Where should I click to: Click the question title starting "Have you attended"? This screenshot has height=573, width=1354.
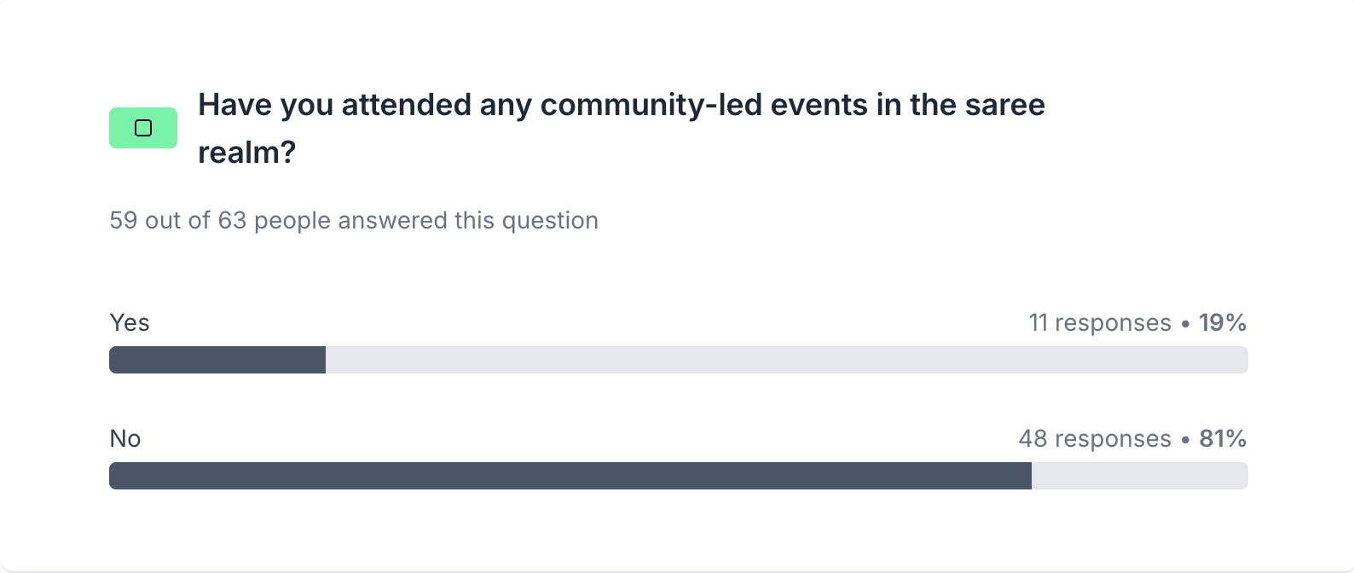[621, 106]
